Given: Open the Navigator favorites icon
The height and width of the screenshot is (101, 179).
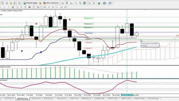Looking at the screenshot, I should coord(11,3).
